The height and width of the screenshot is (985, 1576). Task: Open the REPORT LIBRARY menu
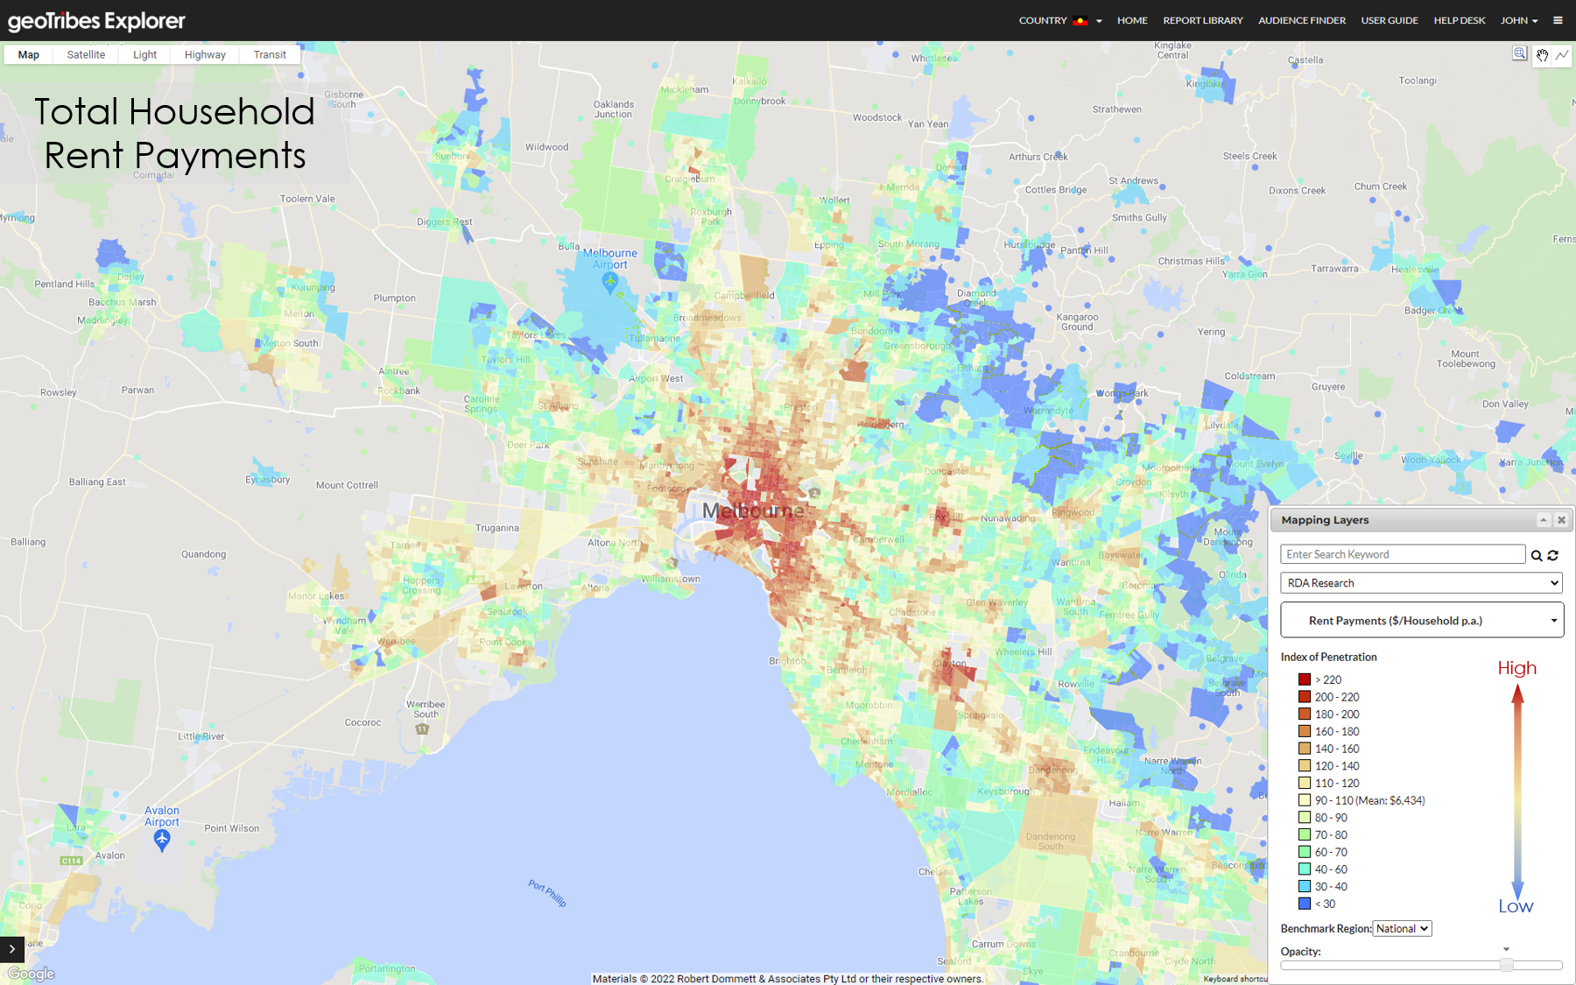[1202, 20]
